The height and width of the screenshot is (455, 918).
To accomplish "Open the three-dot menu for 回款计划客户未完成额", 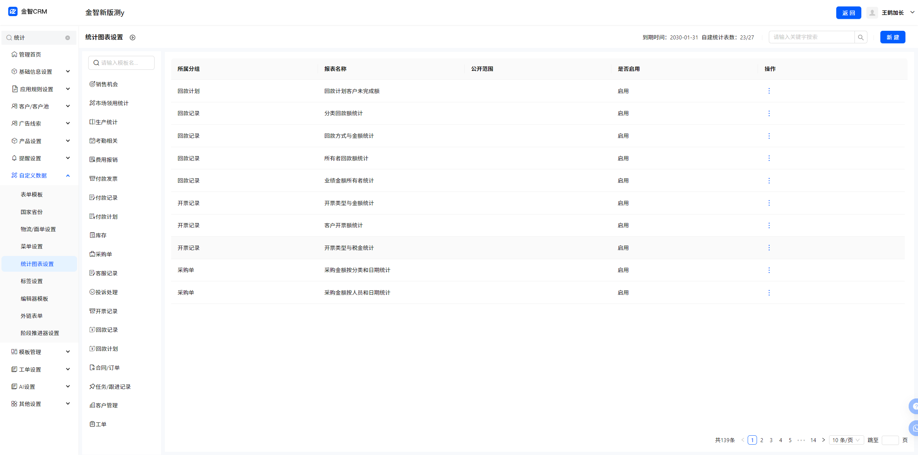I will click(x=769, y=91).
